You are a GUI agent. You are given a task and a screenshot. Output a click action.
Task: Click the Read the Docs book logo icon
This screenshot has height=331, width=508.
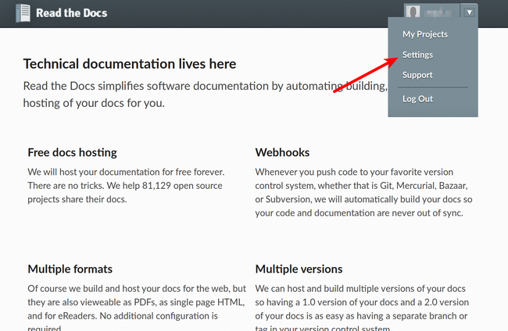23,13
